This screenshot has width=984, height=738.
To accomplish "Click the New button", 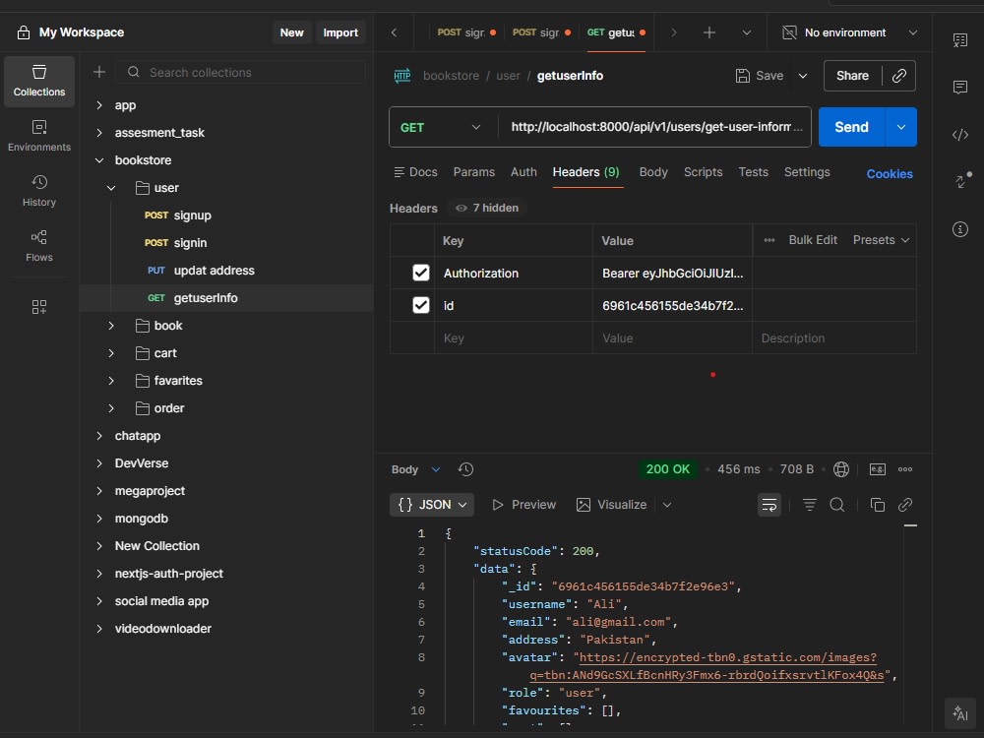I will 292,32.
